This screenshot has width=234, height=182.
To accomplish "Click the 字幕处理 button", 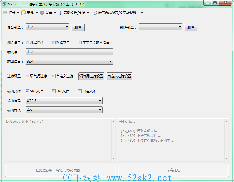I will click(173, 170).
